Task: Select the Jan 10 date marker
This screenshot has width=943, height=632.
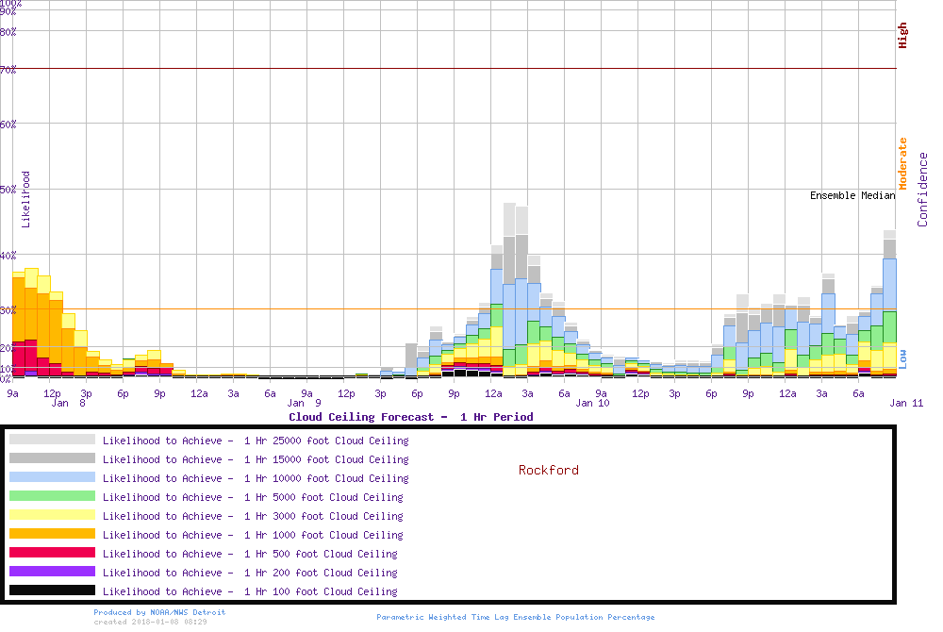Action: [x=592, y=403]
